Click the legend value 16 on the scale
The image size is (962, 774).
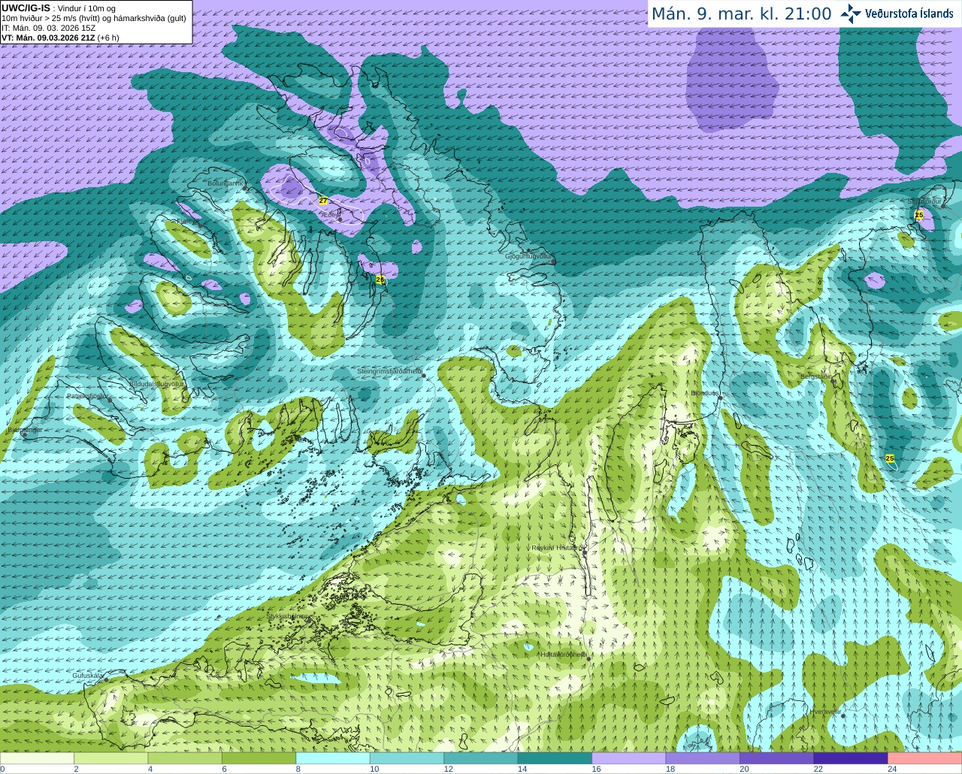click(596, 769)
